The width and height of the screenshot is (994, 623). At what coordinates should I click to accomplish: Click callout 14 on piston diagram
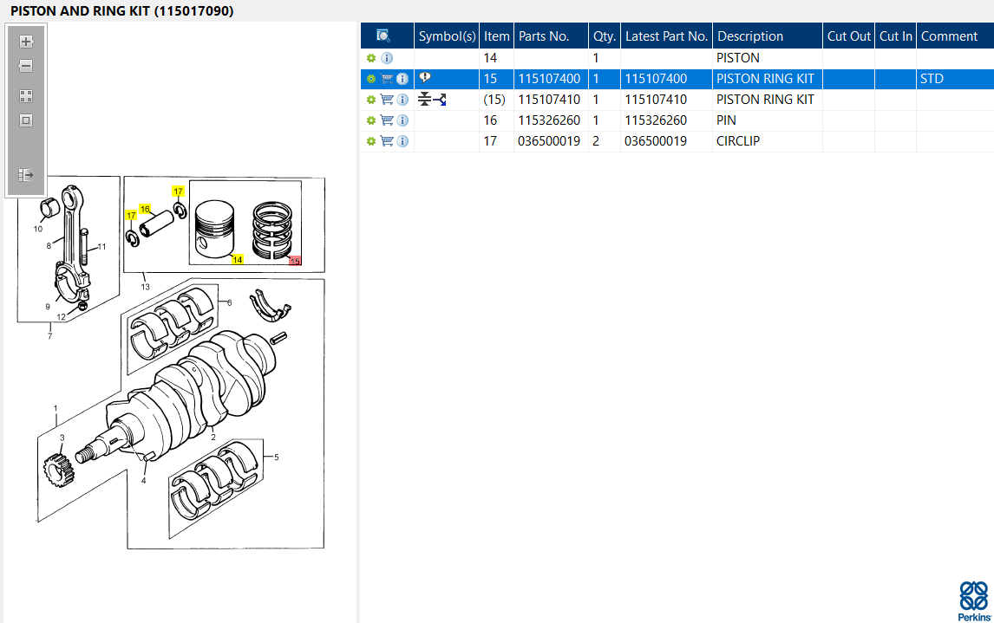(x=238, y=260)
